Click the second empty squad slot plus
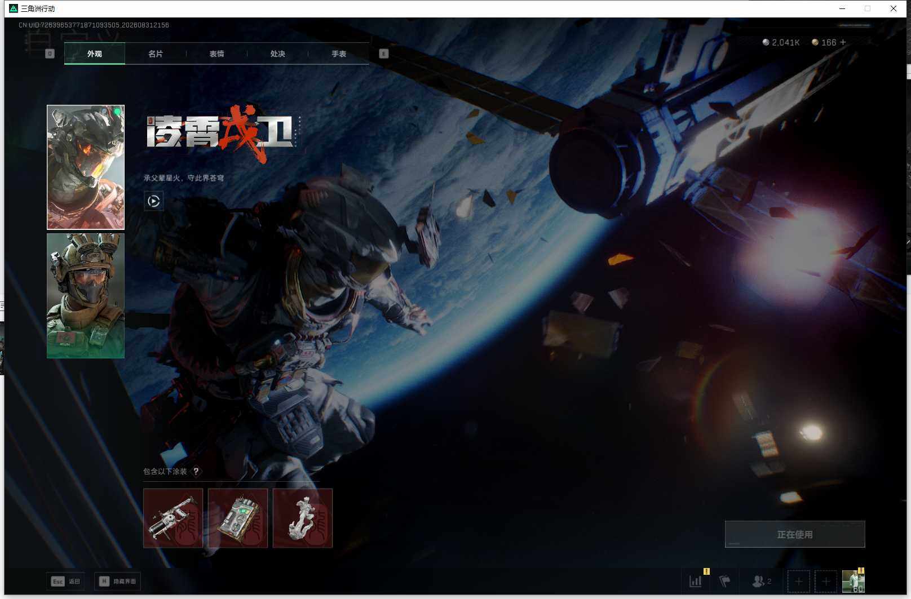911x599 pixels. pyautogui.click(x=826, y=581)
